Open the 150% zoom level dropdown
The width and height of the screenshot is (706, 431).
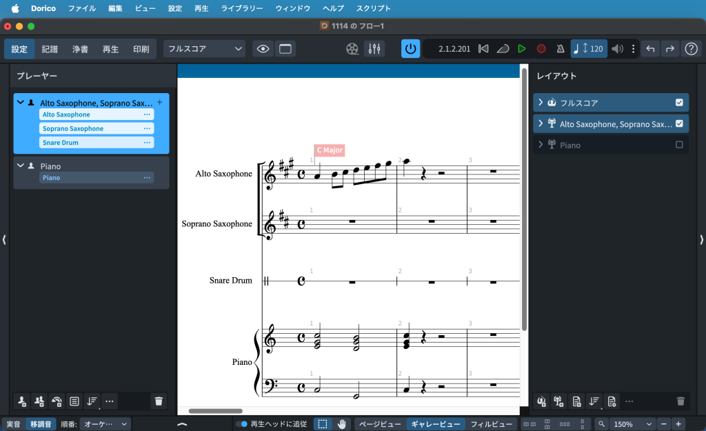click(632, 424)
